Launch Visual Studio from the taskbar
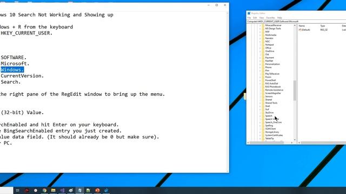This screenshot has width=346, height=194. tap(62, 190)
